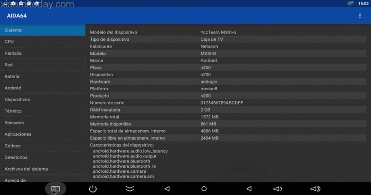Return home using the circle icon
The image size is (371, 195).
pyautogui.click(x=204, y=188)
